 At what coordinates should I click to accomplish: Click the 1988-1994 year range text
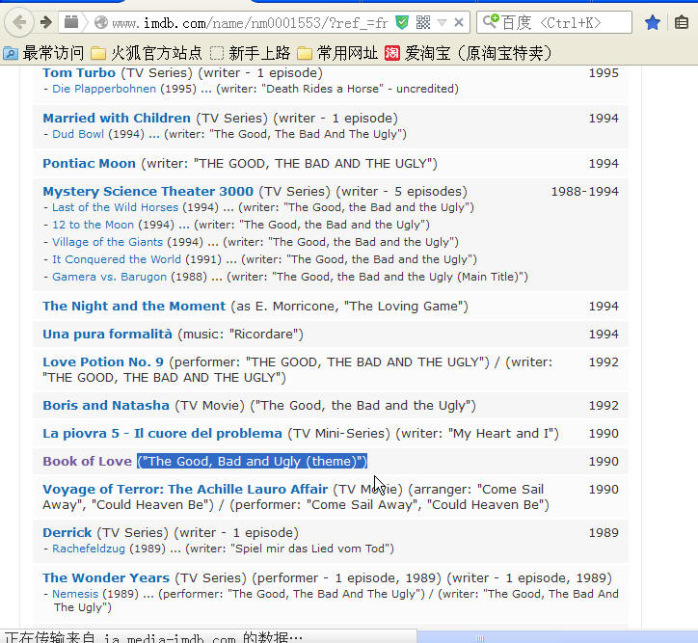585,192
